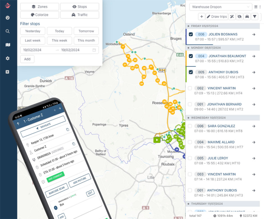The image size is (264, 219).
Task: Open the Anthony Dubois 001 trip arrow
Action: point(254,191)
